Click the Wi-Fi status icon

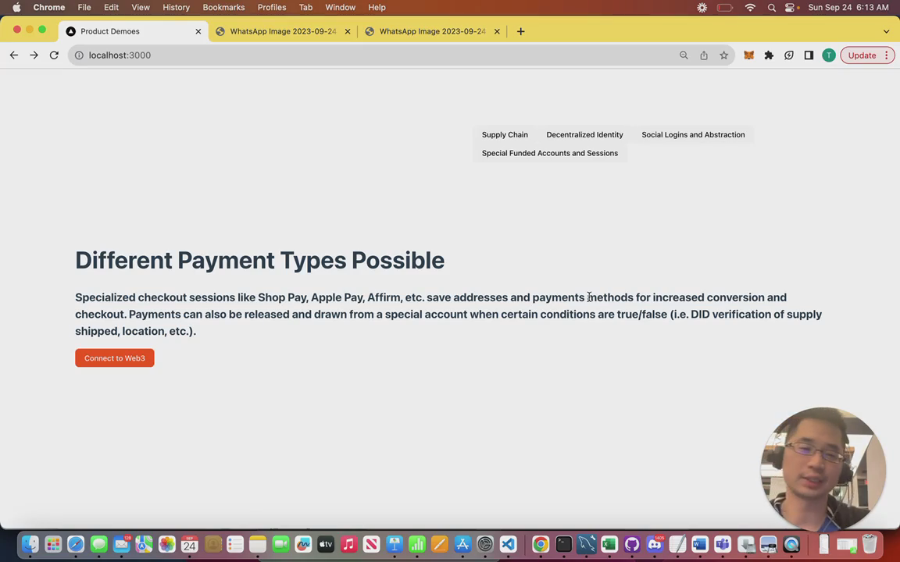click(x=750, y=8)
